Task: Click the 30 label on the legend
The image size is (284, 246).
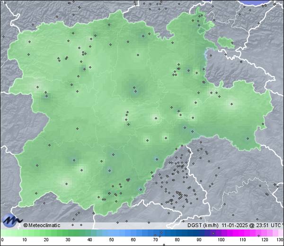Action: tap(68, 240)
